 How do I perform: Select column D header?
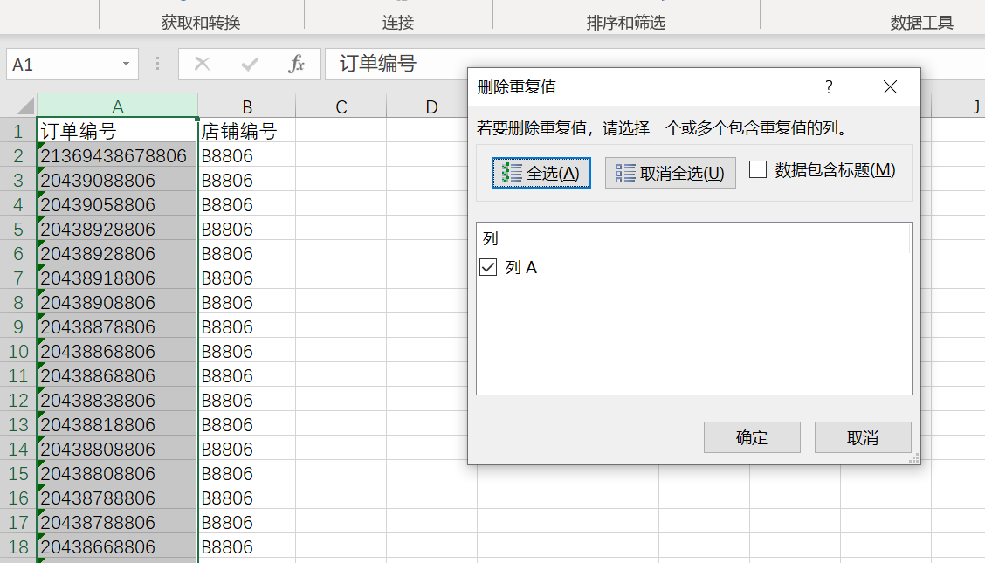tap(431, 106)
